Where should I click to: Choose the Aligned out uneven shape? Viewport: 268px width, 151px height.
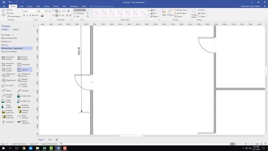click(24, 75)
